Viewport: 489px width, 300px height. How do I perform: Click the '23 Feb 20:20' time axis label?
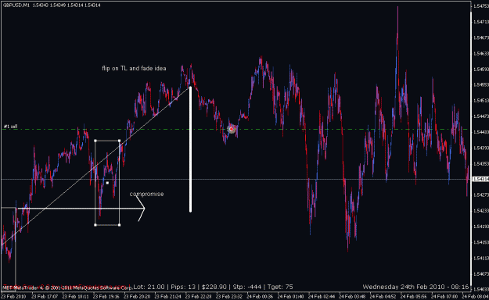pos(137,297)
